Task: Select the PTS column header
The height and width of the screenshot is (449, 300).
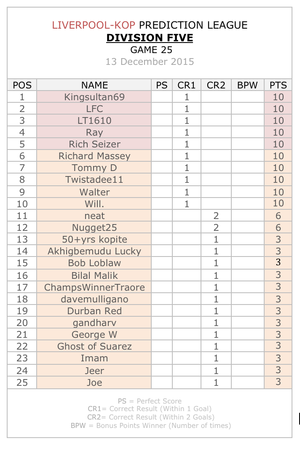Action: pyautogui.click(x=278, y=85)
